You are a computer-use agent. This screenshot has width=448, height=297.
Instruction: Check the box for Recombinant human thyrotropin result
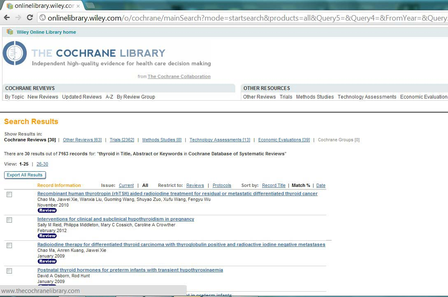9,195
